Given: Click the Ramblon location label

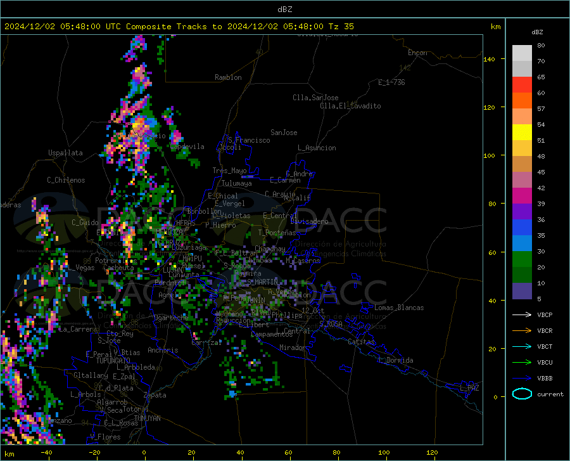Looking at the screenshot, I should tap(228, 77).
